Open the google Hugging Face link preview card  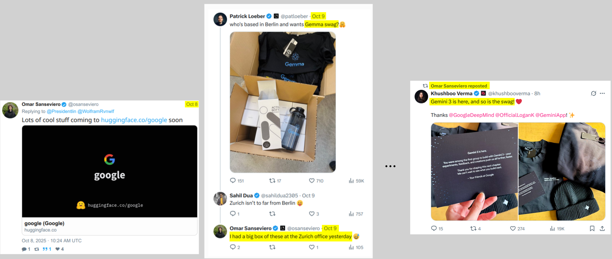[110, 180]
